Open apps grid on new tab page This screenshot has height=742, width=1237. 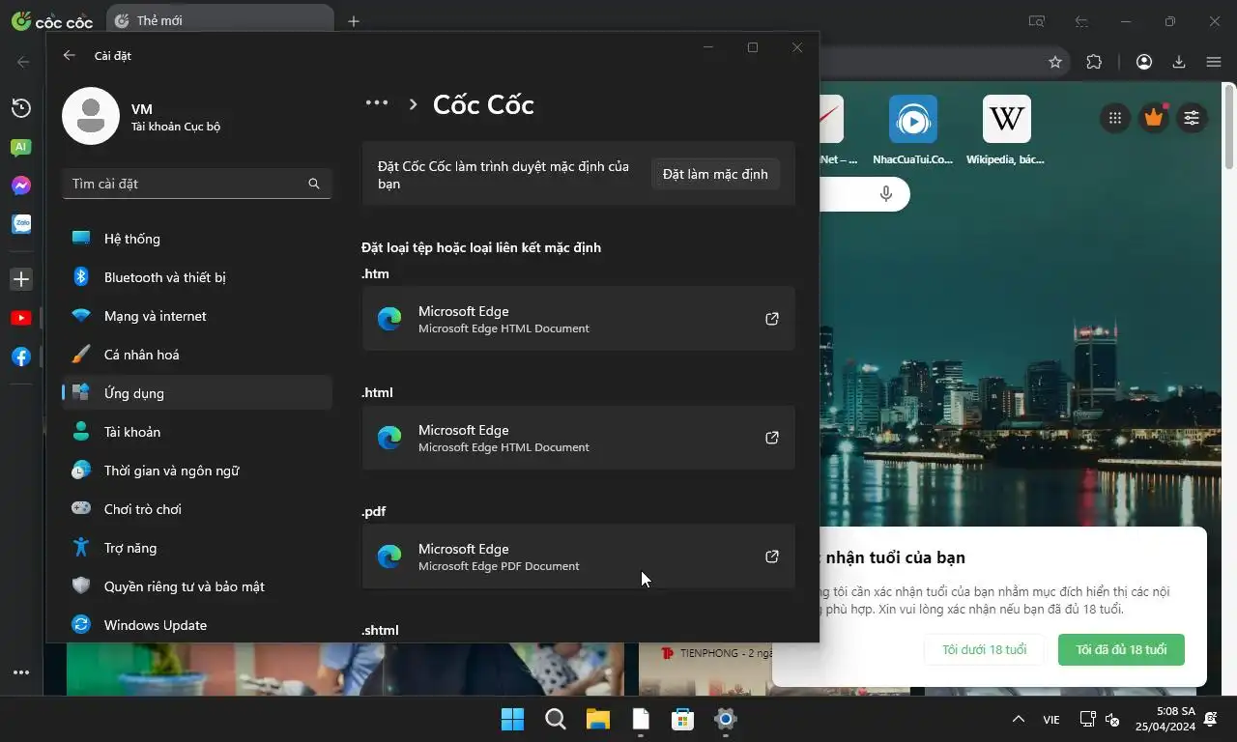(x=1115, y=118)
